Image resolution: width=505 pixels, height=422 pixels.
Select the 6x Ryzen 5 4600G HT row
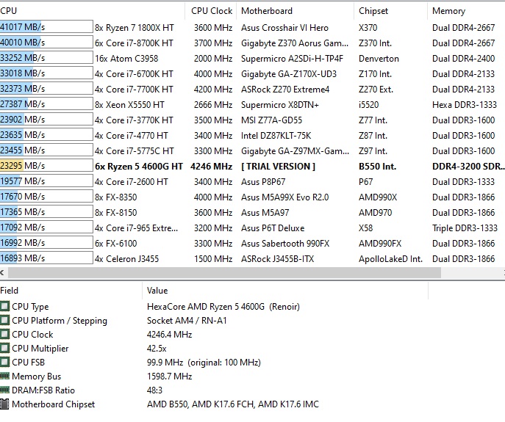253,167
